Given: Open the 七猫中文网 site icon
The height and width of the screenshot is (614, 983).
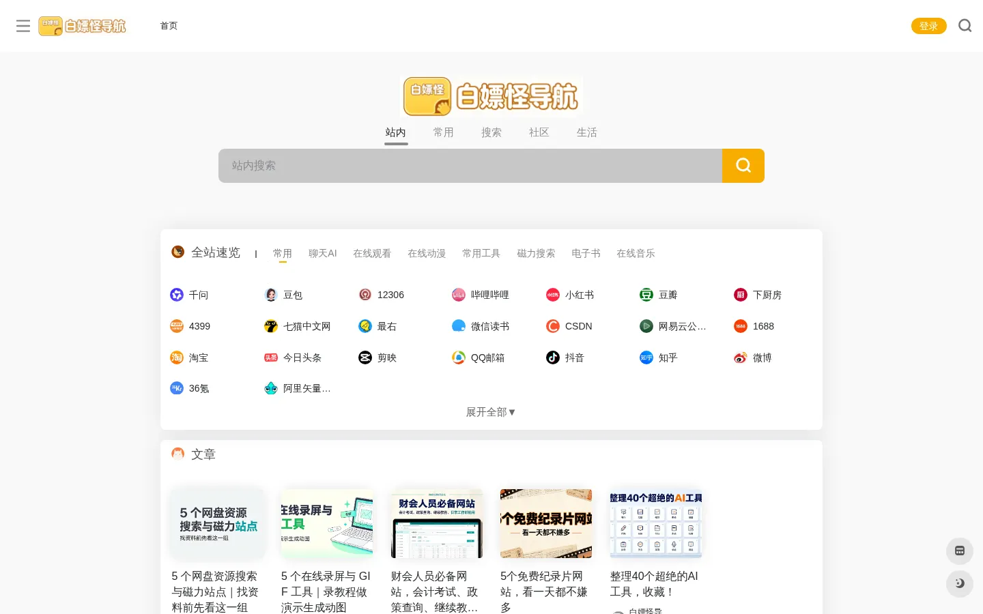Looking at the screenshot, I should pos(271,326).
